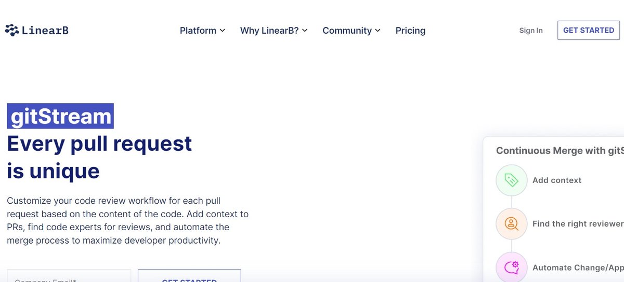Click the highlighted gitStream heading
The width and height of the screenshot is (624, 282).
click(x=60, y=116)
